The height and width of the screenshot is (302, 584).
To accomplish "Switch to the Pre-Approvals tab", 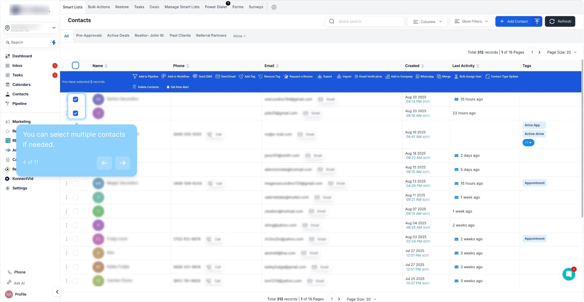I will click(x=89, y=36).
